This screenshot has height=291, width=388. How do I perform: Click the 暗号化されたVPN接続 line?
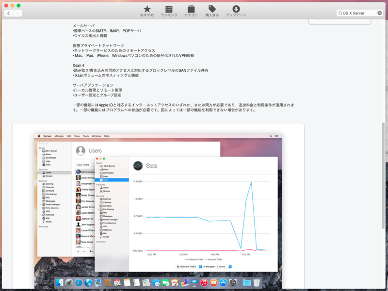[x=133, y=55]
